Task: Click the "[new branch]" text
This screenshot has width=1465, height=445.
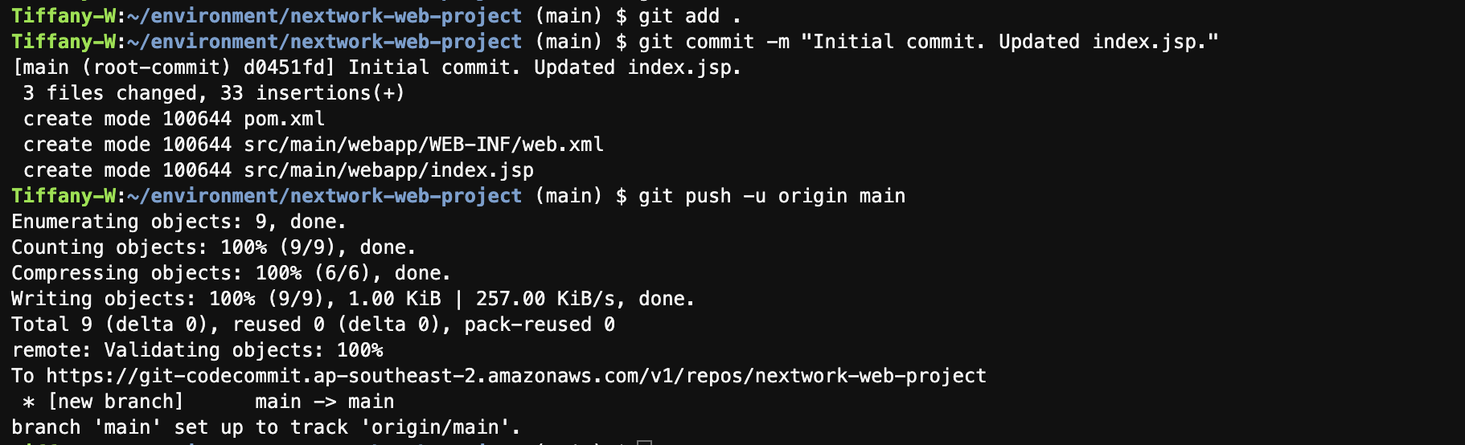Action: tap(115, 402)
